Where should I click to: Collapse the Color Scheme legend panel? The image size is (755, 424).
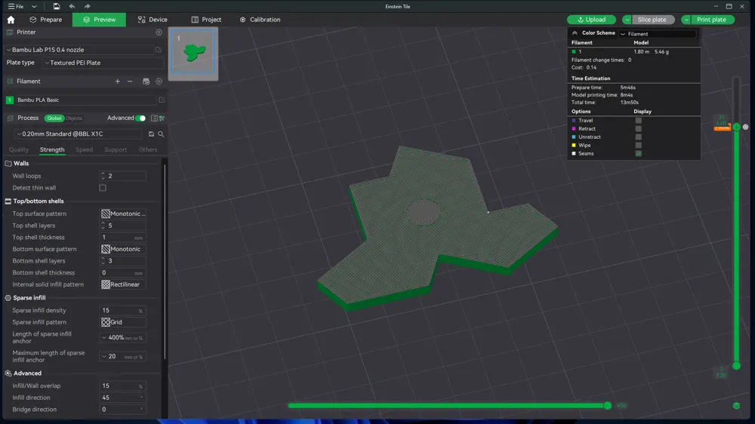coord(575,33)
